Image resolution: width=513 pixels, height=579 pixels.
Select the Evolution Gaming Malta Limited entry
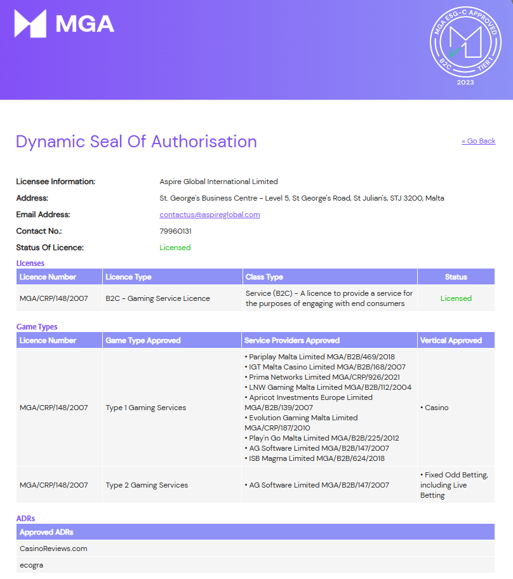(x=302, y=423)
